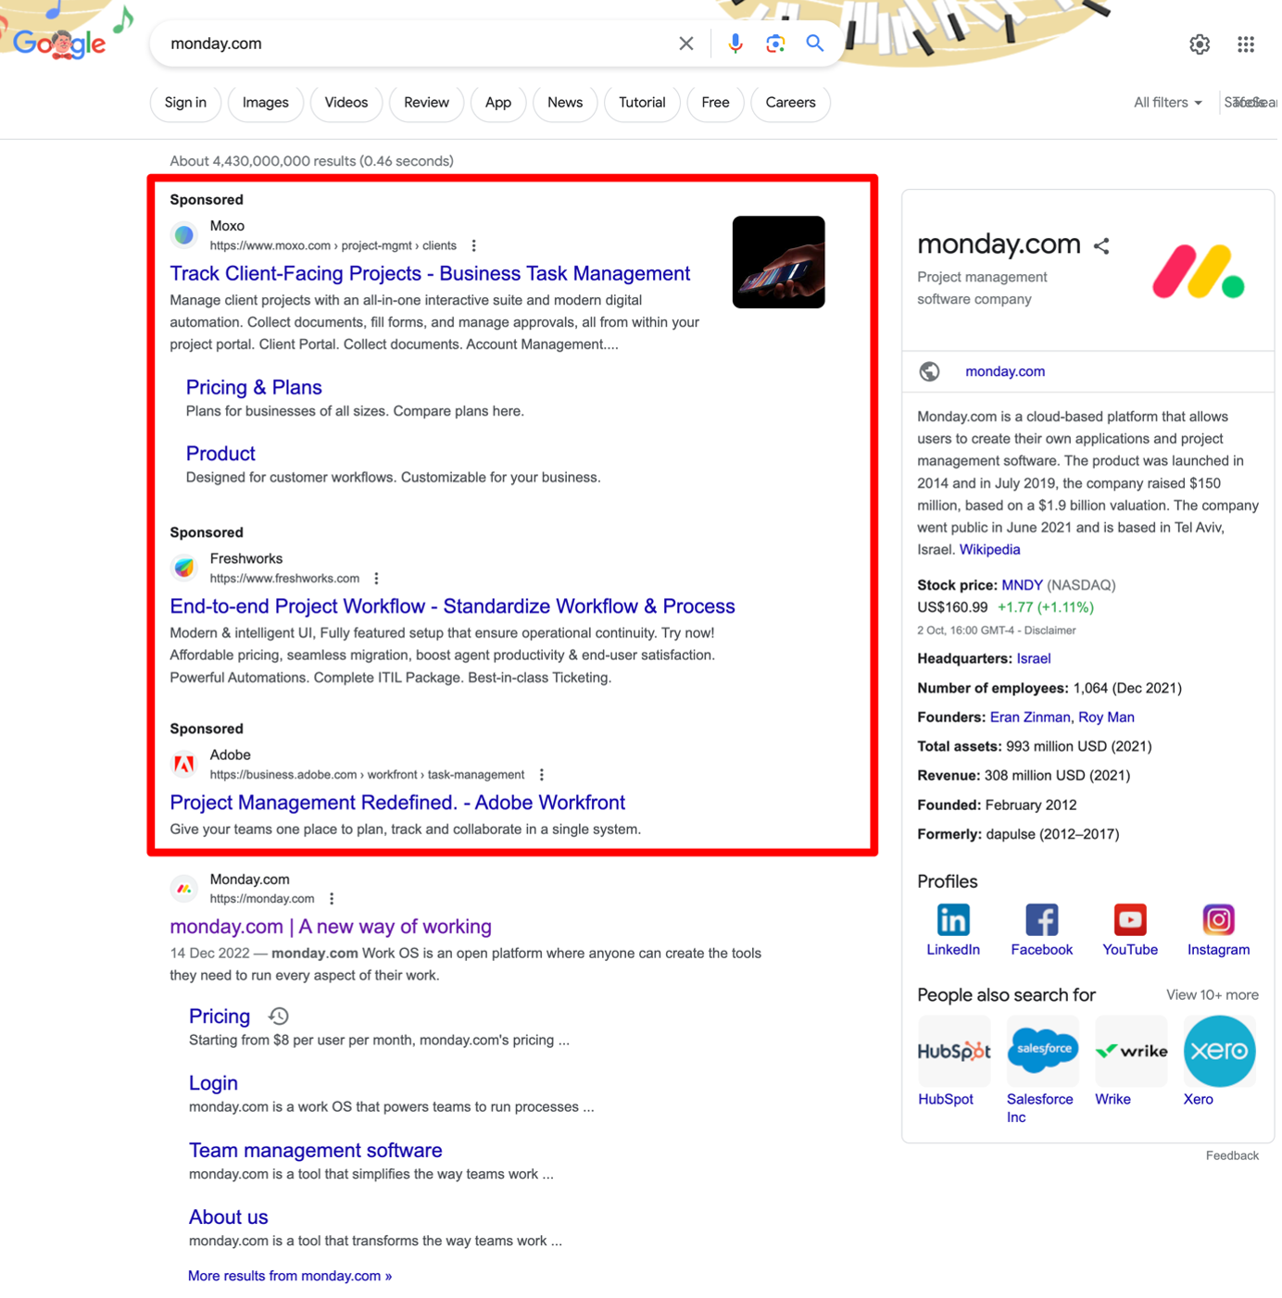Open founder Eran Zinman link
The image size is (1282, 1298).
[x=1030, y=718]
